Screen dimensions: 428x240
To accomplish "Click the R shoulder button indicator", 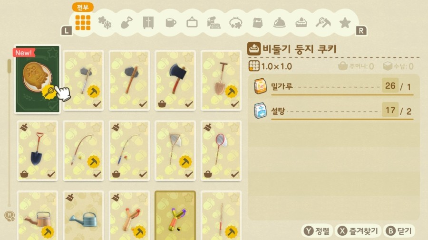I will point(361,31).
